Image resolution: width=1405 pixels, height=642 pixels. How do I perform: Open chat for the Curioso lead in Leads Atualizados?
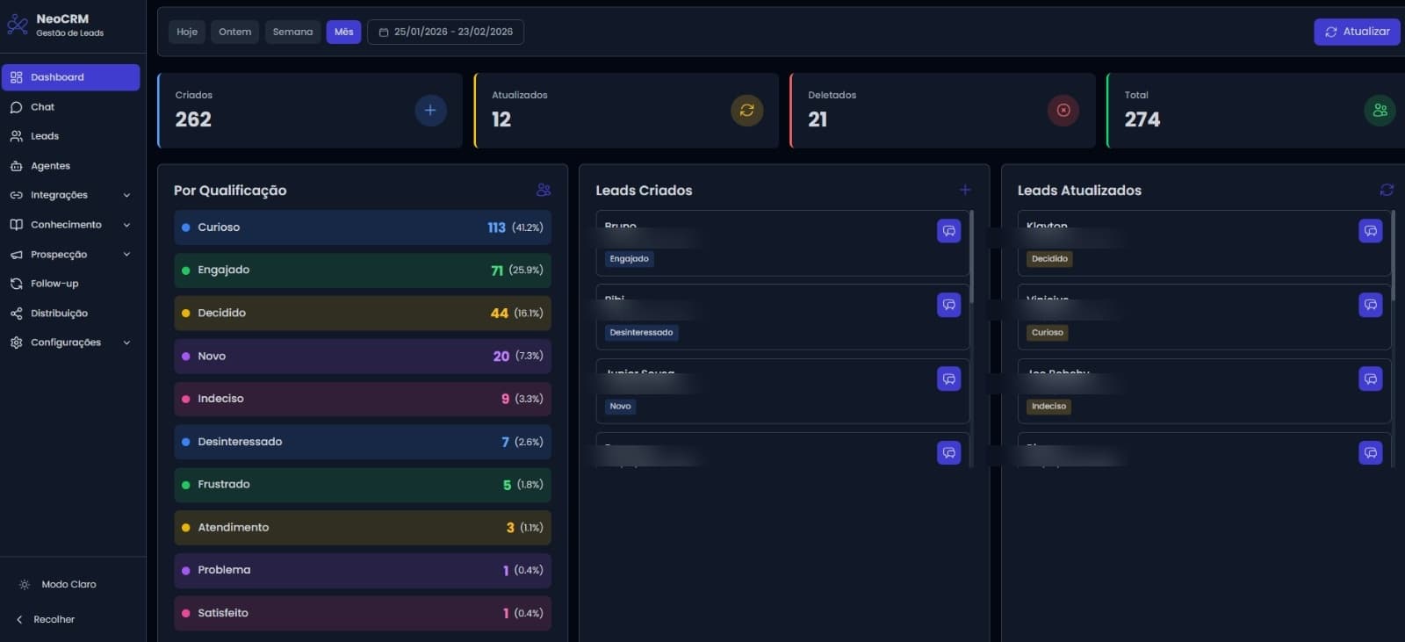(1371, 305)
